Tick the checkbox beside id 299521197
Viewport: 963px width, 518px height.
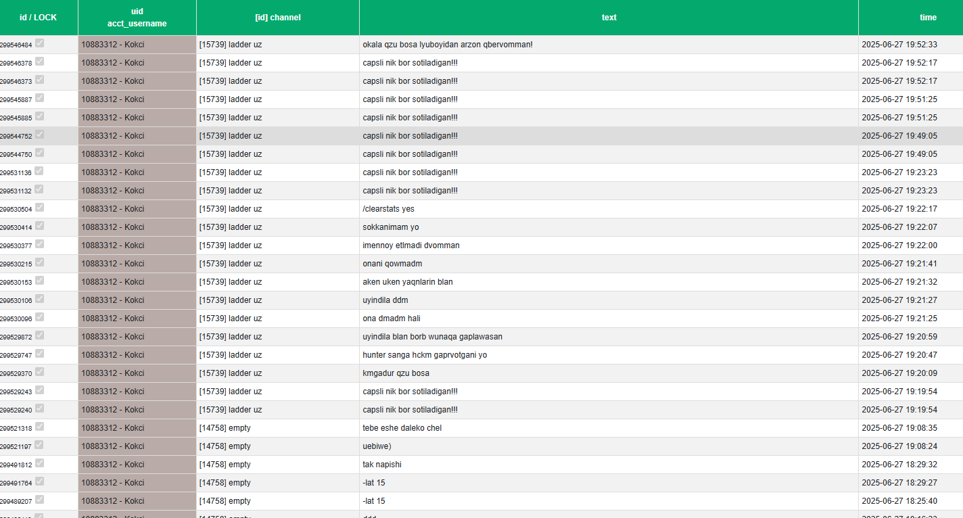click(x=40, y=445)
